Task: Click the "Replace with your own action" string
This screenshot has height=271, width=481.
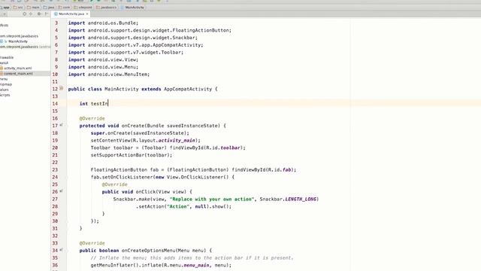Action: coord(212,199)
